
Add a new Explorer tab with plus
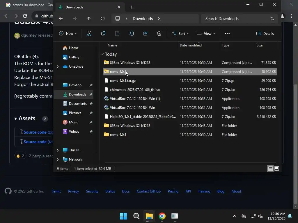tap(132, 7)
